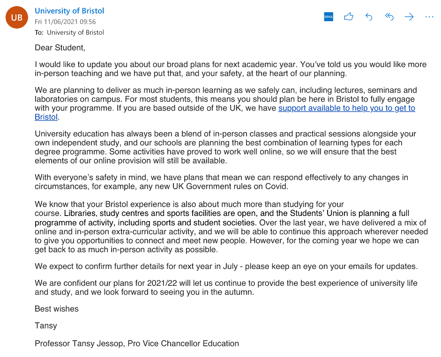Forward this email using the arrow icon
Screen dimensions: 441x357
coord(409,17)
